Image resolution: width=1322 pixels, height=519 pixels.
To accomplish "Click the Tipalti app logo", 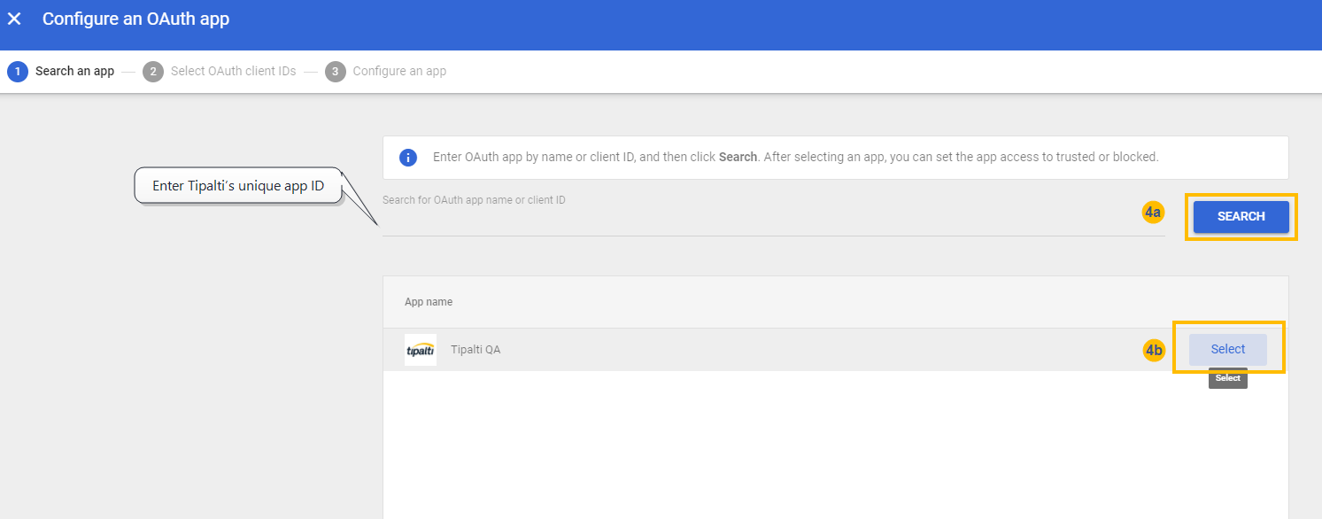I will point(420,349).
